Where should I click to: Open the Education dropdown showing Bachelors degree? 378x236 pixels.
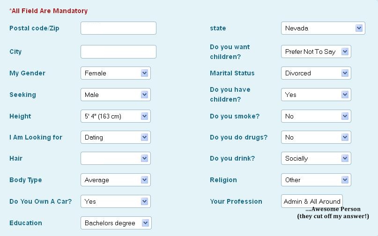116,223
